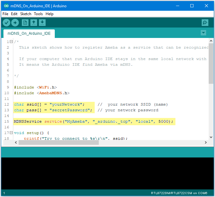The height and width of the screenshot is (197, 215).
Task: Click the MDNSService type name on line 15
Action: [28, 121]
